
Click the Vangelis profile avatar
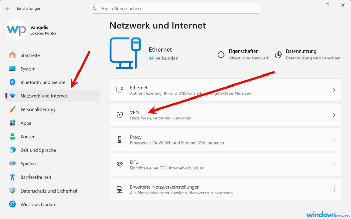(16, 30)
